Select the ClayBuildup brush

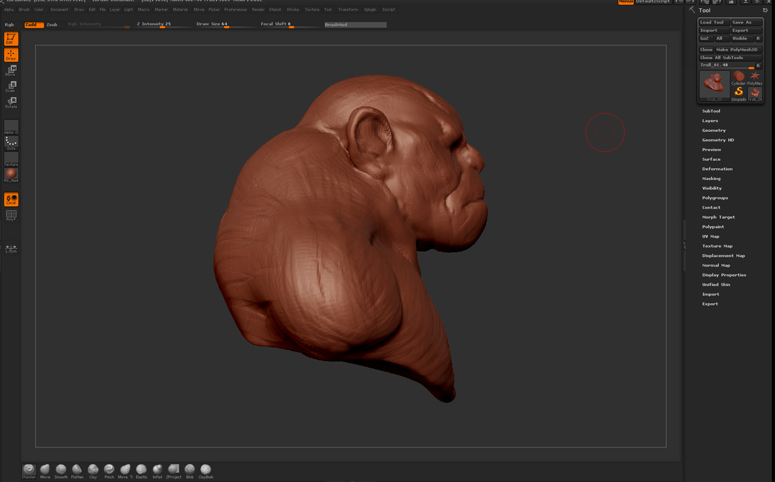pyautogui.click(x=206, y=471)
